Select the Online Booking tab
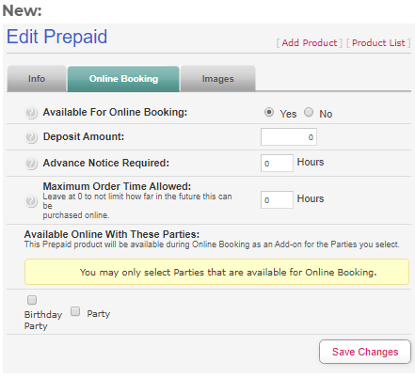Screen dimensions: 415x378 (123, 79)
